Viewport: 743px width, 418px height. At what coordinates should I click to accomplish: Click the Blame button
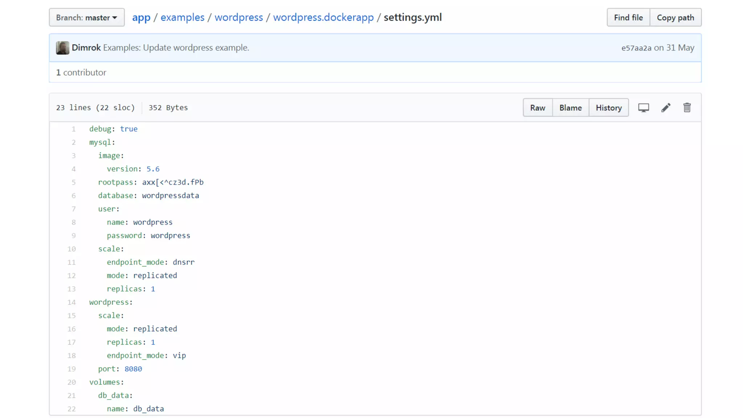pyautogui.click(x=570, y=108)
